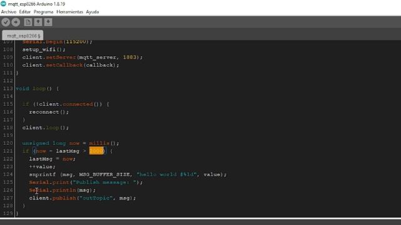Click the Arduino logo in title bar
Image resolution: width=401 pixels, height=225 pixels.
pos(3,4)
